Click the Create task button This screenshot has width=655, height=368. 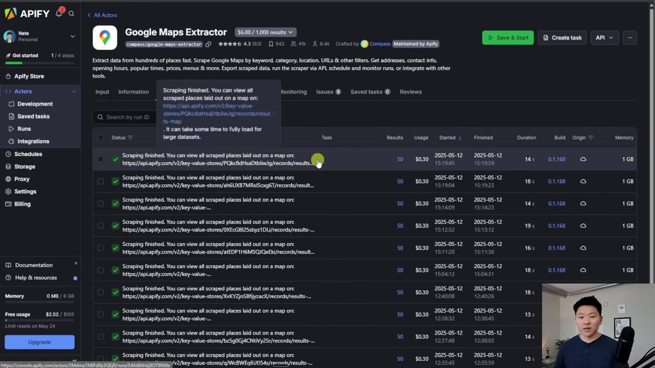(x=562, y=37)
